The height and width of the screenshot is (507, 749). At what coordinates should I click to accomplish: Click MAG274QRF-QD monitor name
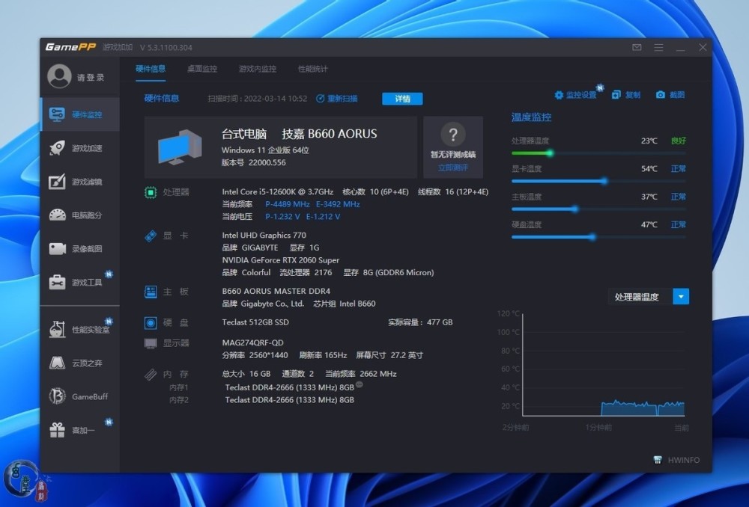[252, 342]
